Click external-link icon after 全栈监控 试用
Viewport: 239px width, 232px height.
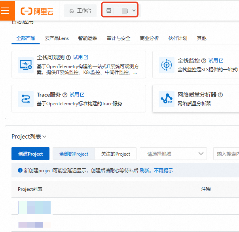tap(221, 61)
